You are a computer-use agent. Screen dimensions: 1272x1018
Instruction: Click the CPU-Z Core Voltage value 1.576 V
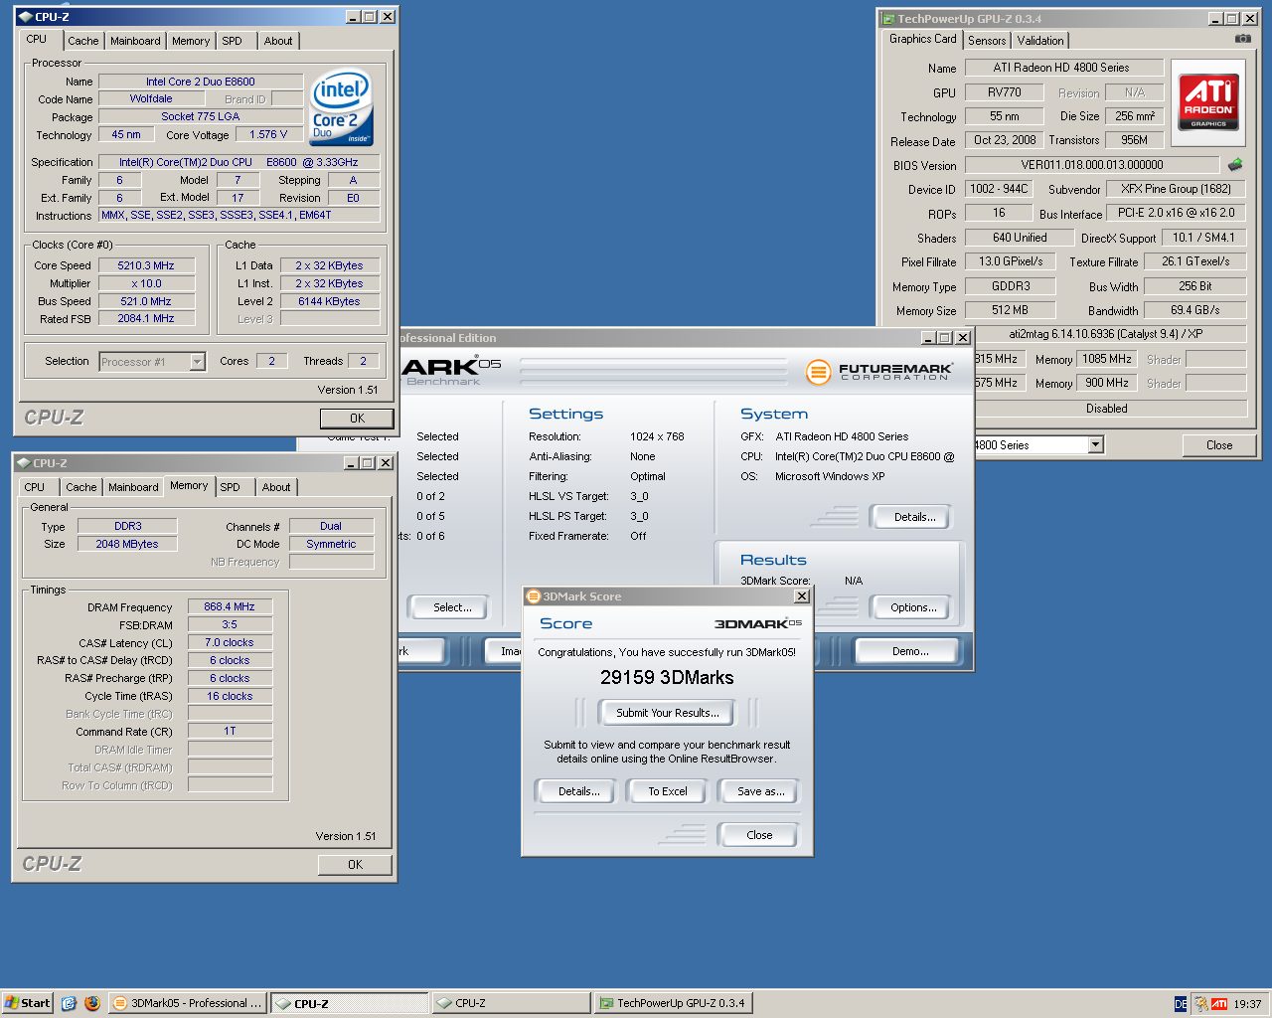pyautogui.click(x=268, y=134)
